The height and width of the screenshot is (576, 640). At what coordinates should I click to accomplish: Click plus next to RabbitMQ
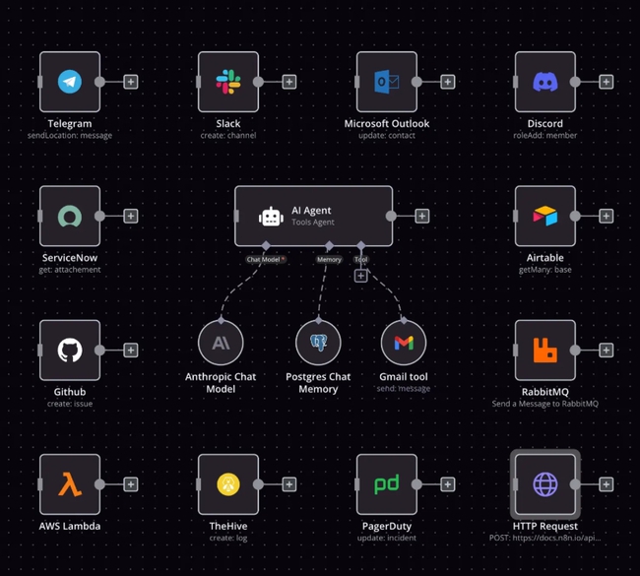point(607,351)
